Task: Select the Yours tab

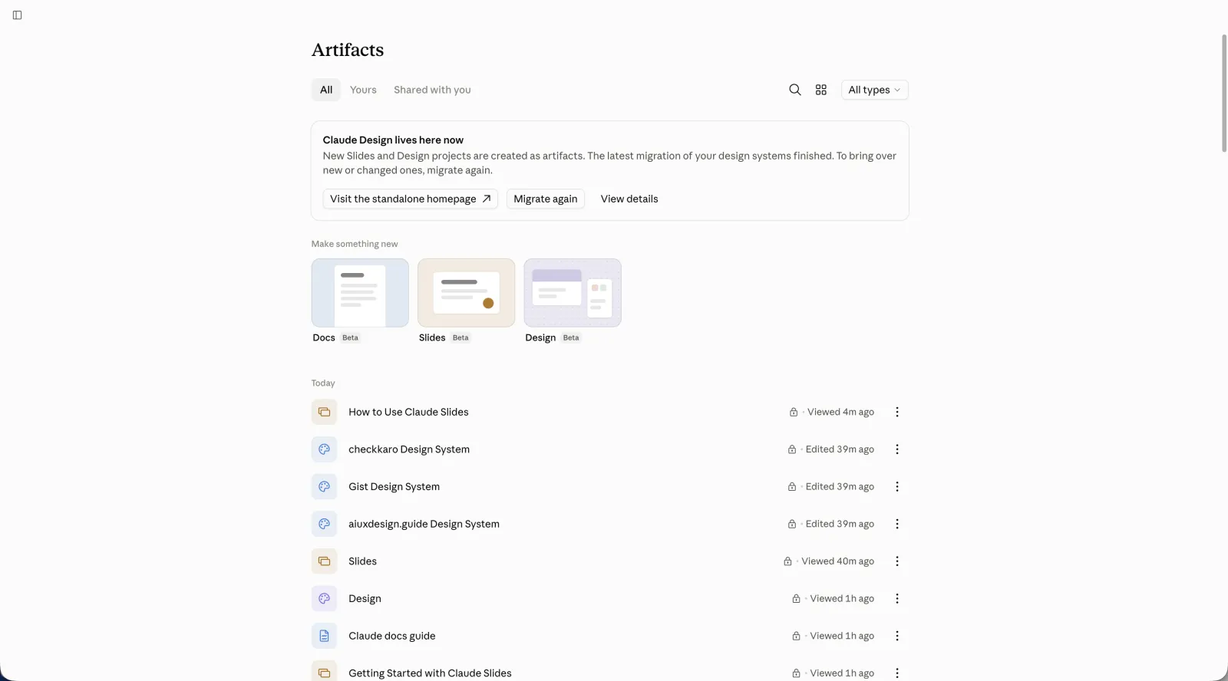Action: pos(363,90)
